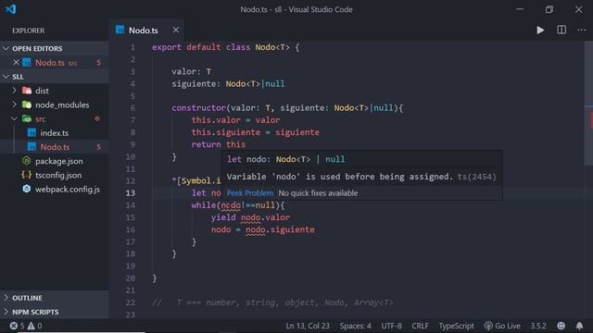Expand the dist folder chevron
593x333 pixels.
(x=15, y=91)
